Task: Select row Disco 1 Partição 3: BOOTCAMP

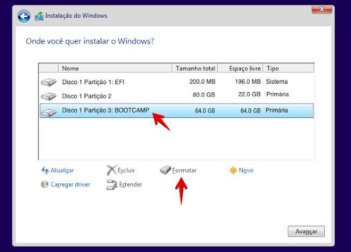Action: tap(177, 110)
